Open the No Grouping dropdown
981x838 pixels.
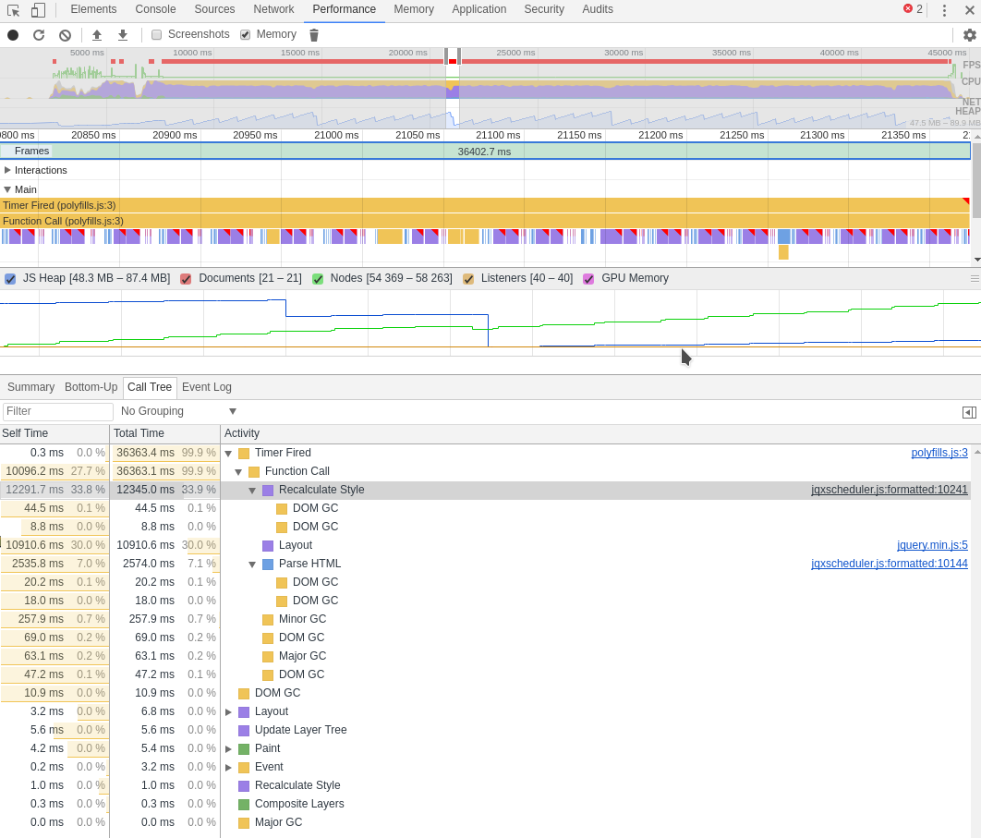click(179, 411)
